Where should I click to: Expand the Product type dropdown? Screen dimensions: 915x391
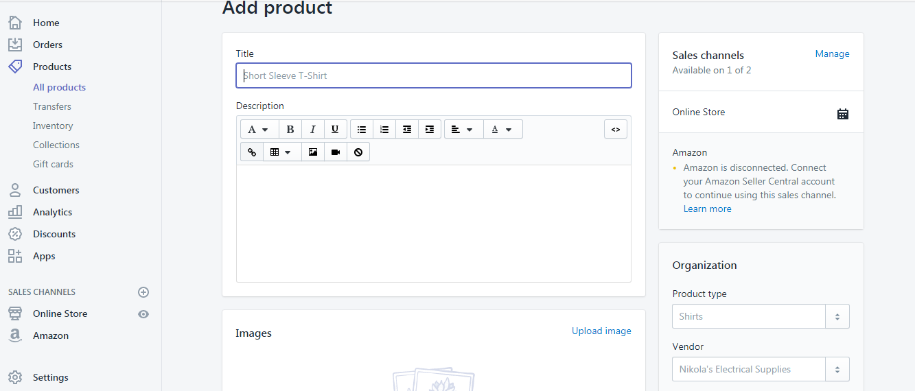pyautogui.click(x=837, y=317)
